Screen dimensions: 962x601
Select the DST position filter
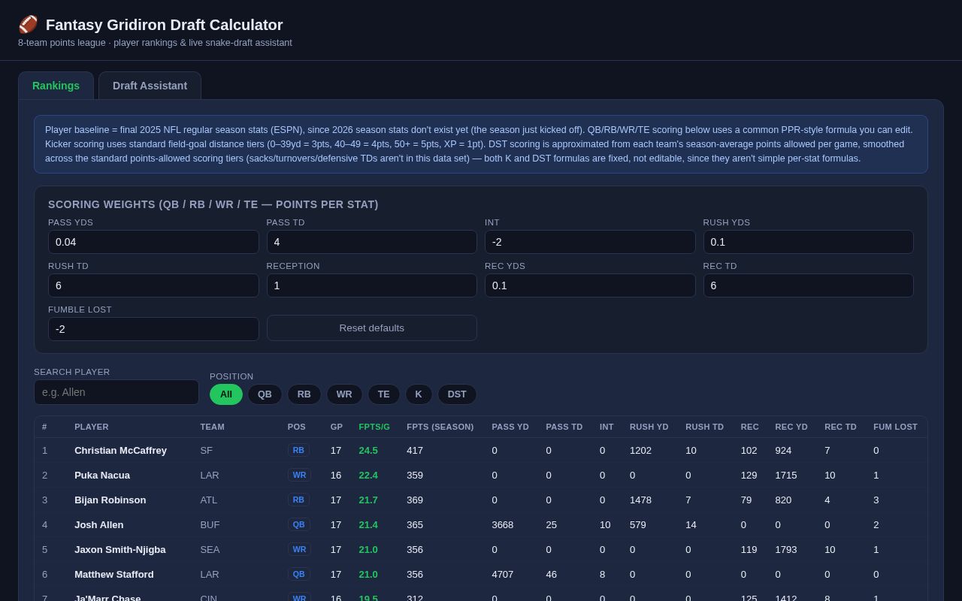pyautogui.click(x=457, y=394)
